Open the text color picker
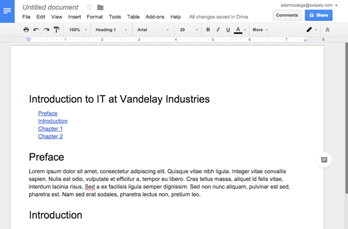The height and width of the screenshot is (229, 348). (x=240, y=30)
